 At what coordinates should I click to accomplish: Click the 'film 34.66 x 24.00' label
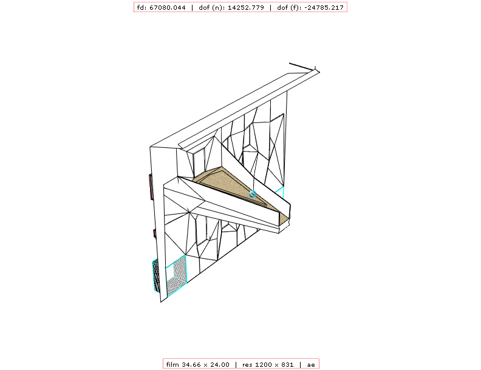(x=198, y=364)
